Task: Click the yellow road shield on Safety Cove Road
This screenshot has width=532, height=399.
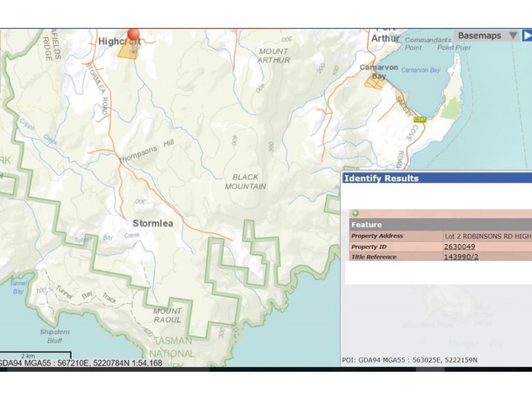Action: 420,120
